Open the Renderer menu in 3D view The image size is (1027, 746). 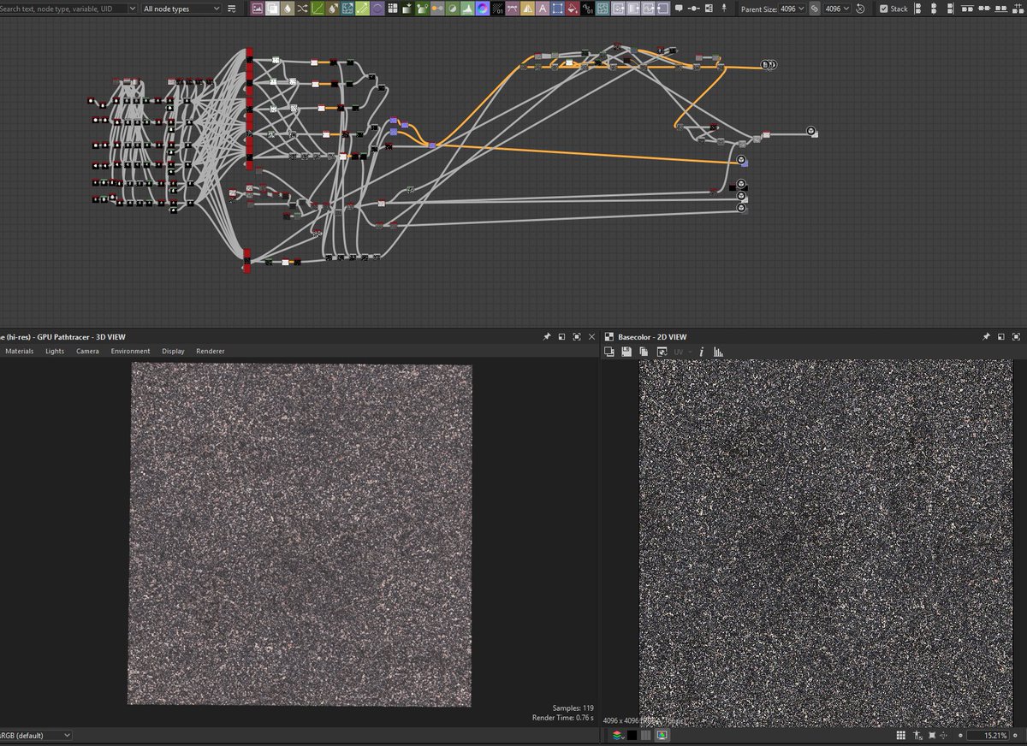tap(211, 352)
